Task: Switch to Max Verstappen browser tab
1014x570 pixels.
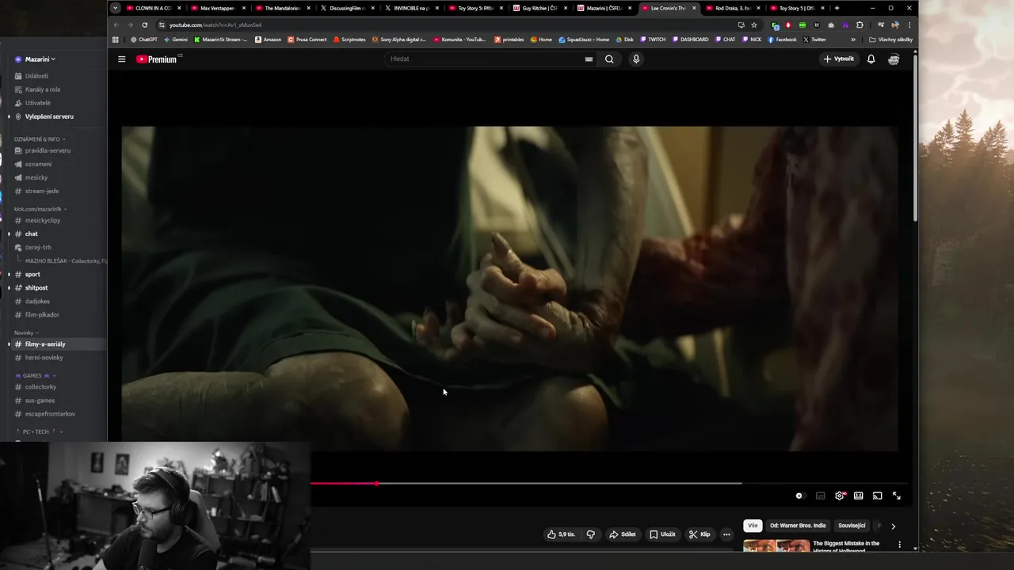Action: [217, 8]
